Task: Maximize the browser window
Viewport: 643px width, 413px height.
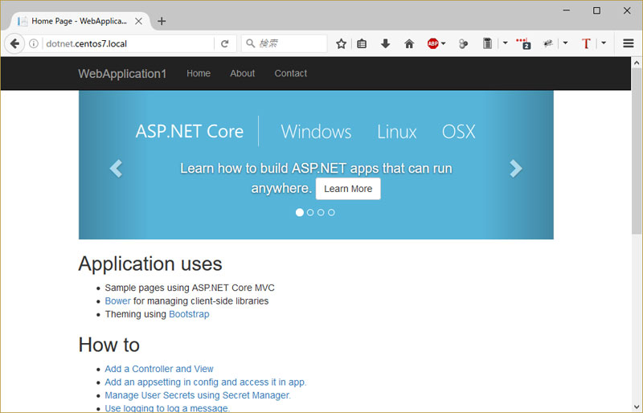Action: point(596,10)
